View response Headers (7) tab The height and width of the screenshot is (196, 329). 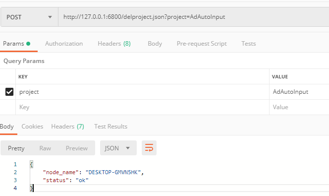pyautogui.click(x=67, y=127)
